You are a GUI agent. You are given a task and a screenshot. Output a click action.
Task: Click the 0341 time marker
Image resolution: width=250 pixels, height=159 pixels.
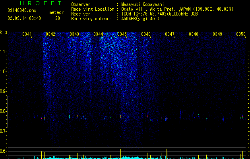click(27, 34)
